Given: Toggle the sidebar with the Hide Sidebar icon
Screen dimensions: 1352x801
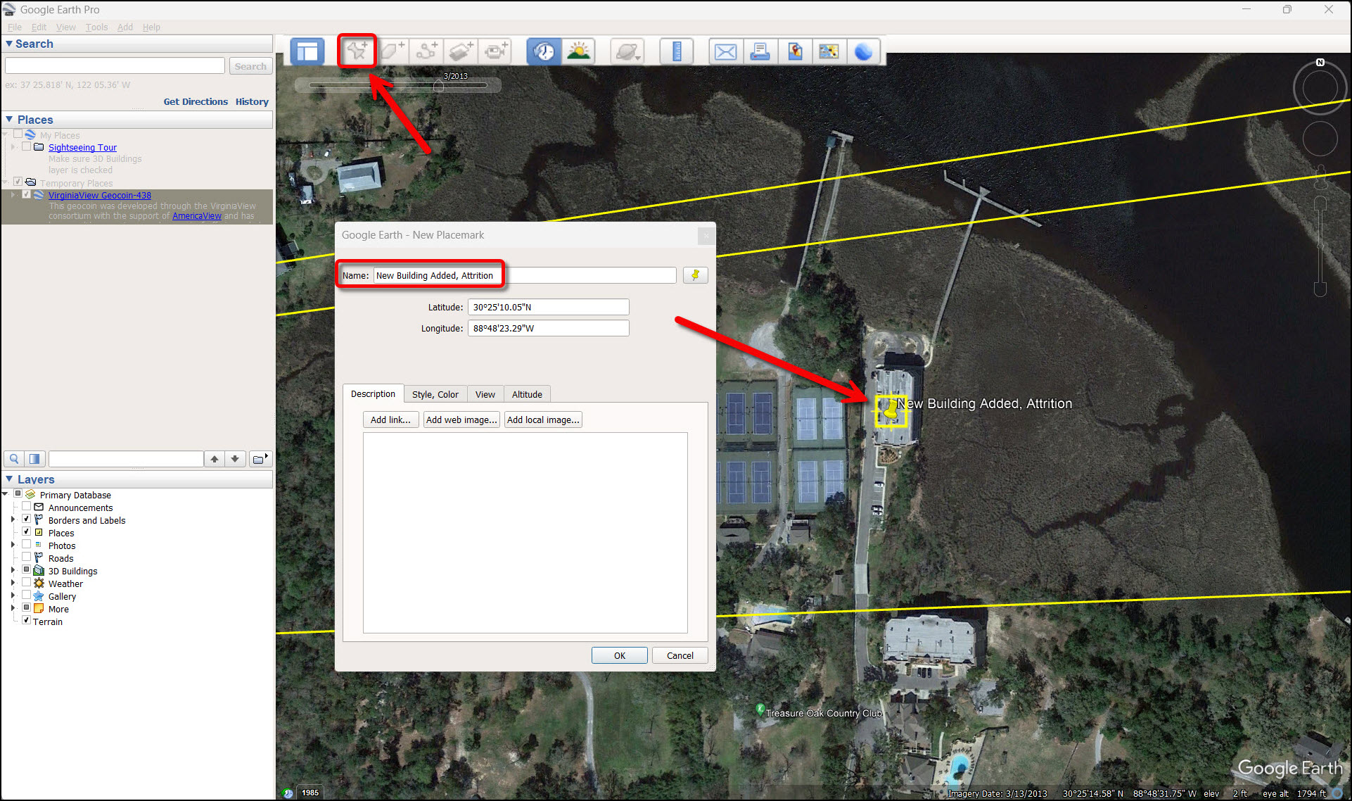Looking at the screenshot, I should 307,51.
